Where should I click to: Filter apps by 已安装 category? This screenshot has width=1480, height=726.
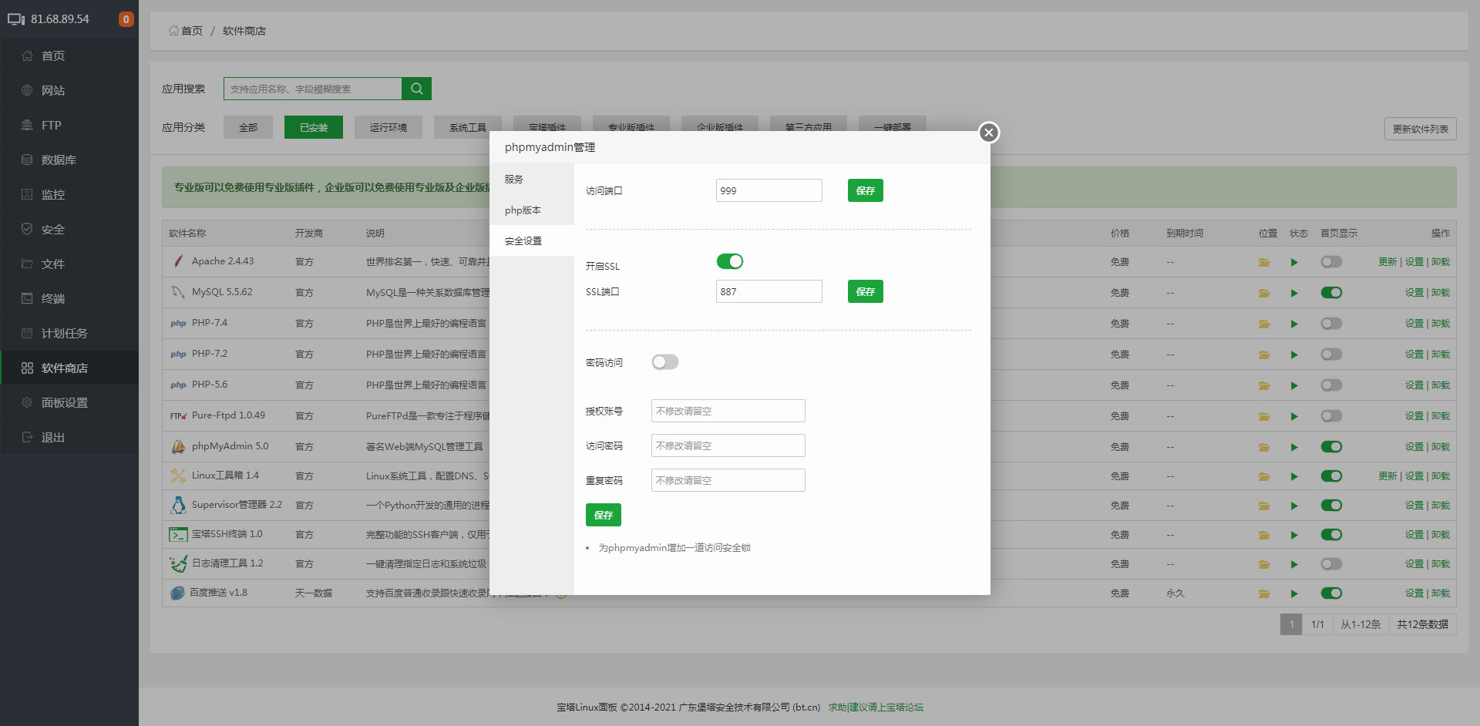[314, 127]
